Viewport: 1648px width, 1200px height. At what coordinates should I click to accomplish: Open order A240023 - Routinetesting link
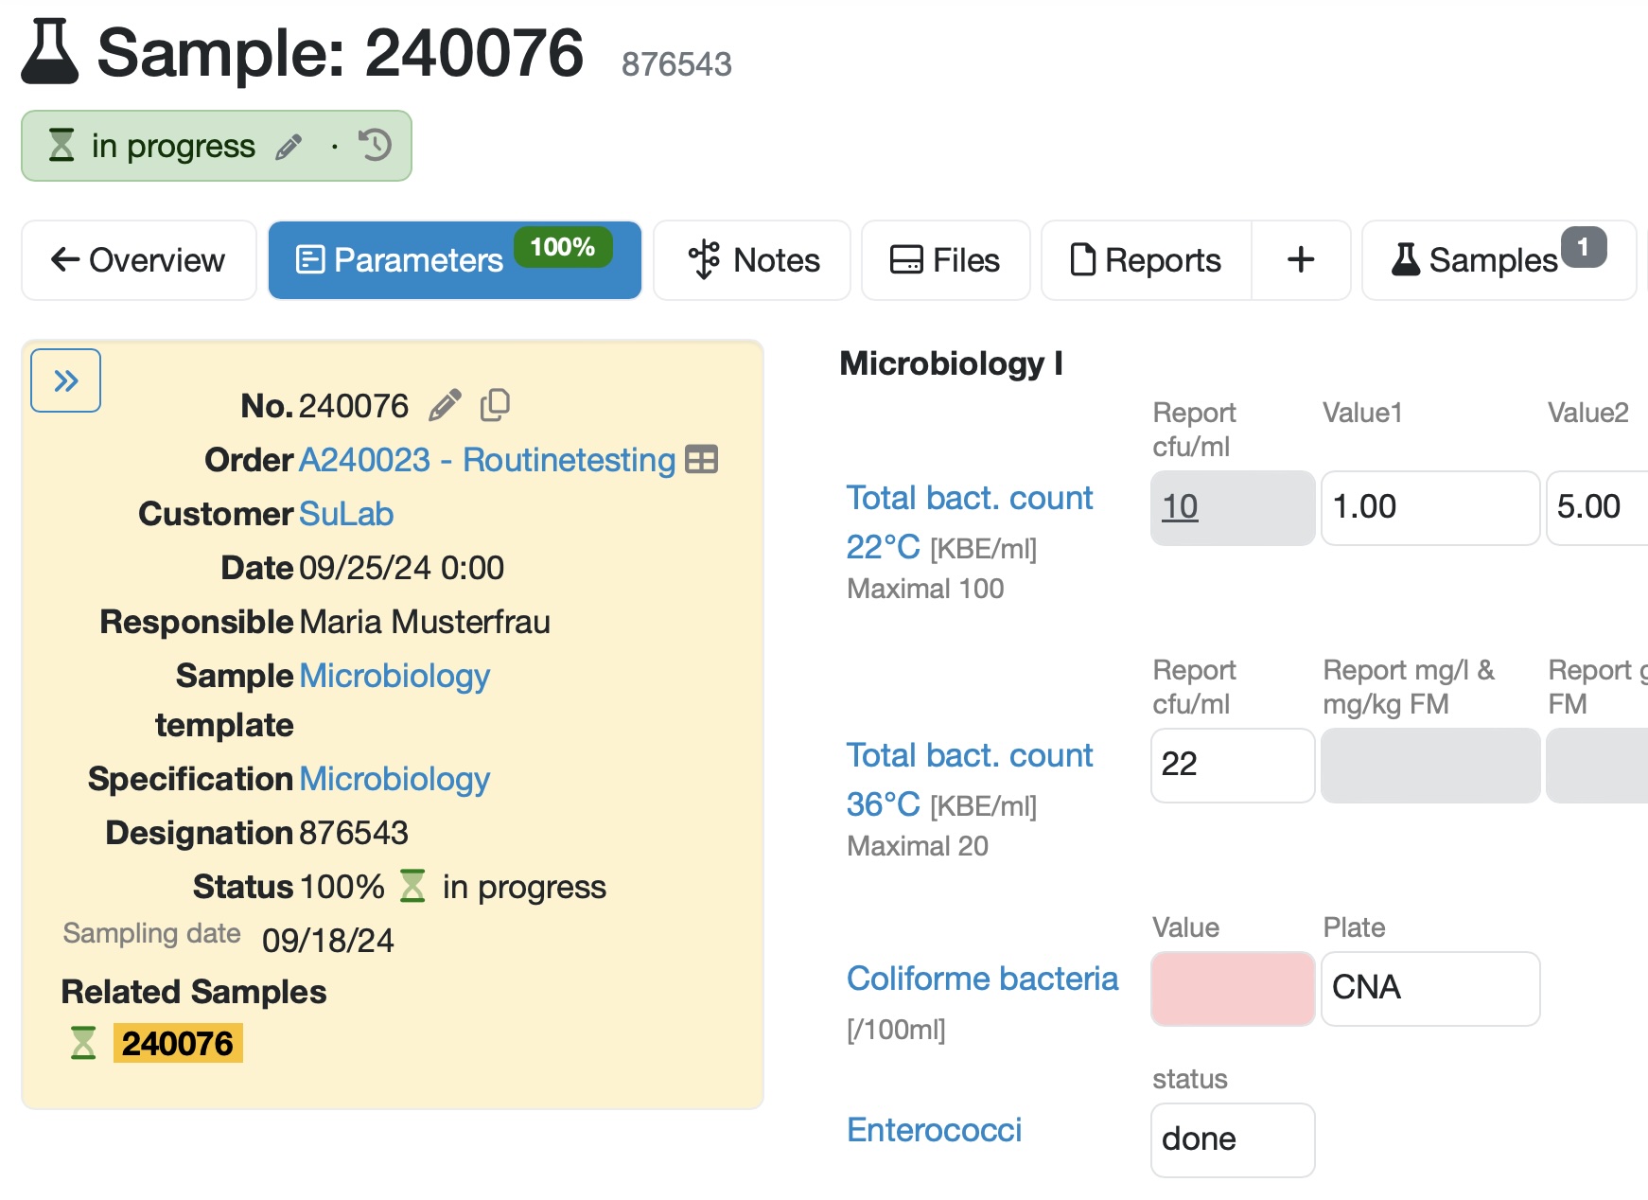486,460
